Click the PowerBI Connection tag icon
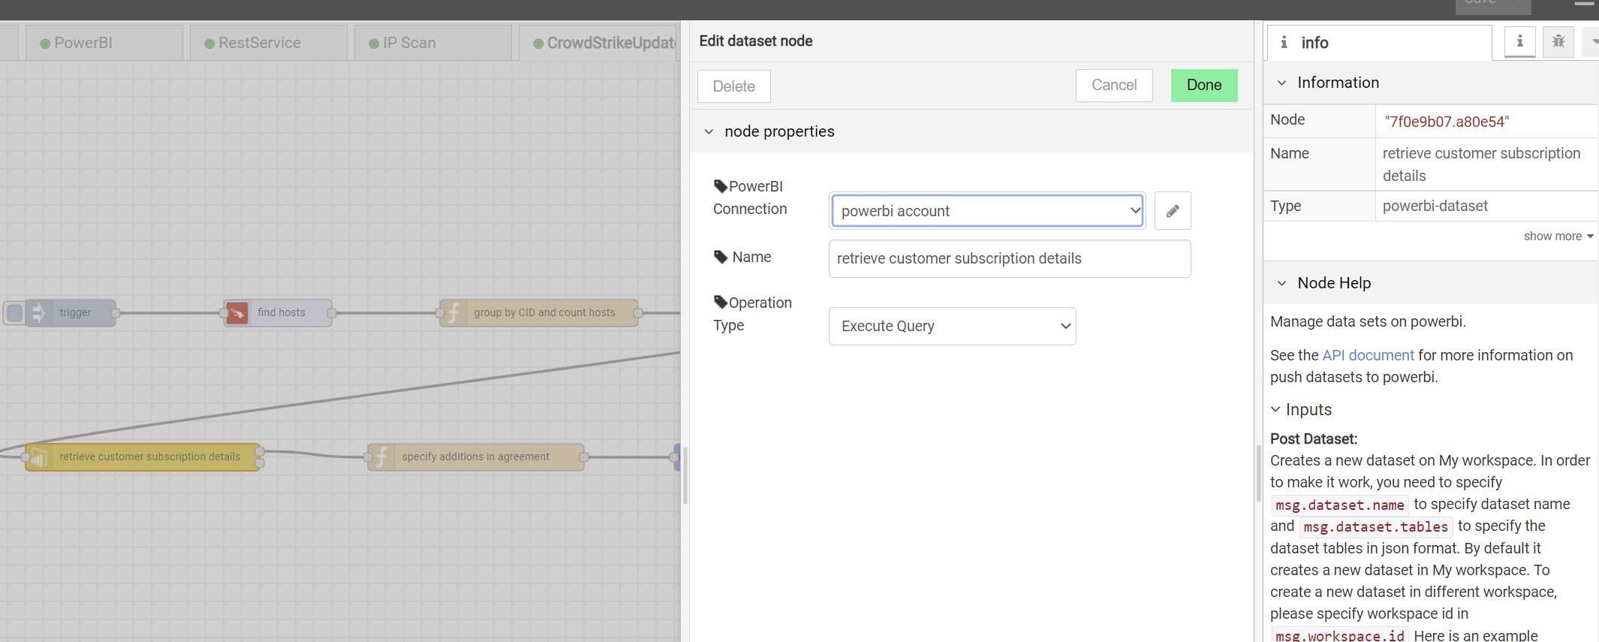This screenshot has height=642, width=1599. click(720, 186)
